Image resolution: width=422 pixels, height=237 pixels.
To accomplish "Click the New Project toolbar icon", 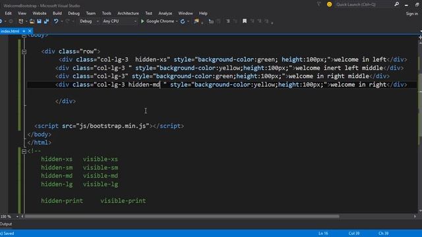I will click(20, 21).
